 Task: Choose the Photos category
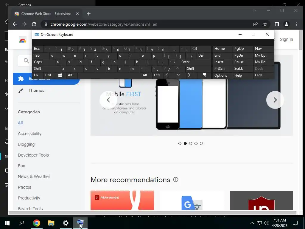pos(24,187)
